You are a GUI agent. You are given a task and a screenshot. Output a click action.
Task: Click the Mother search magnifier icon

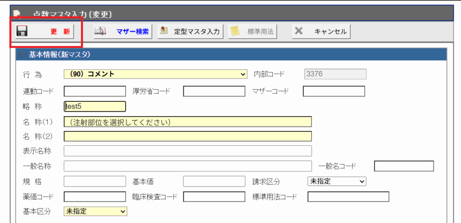tap(100, 31)
